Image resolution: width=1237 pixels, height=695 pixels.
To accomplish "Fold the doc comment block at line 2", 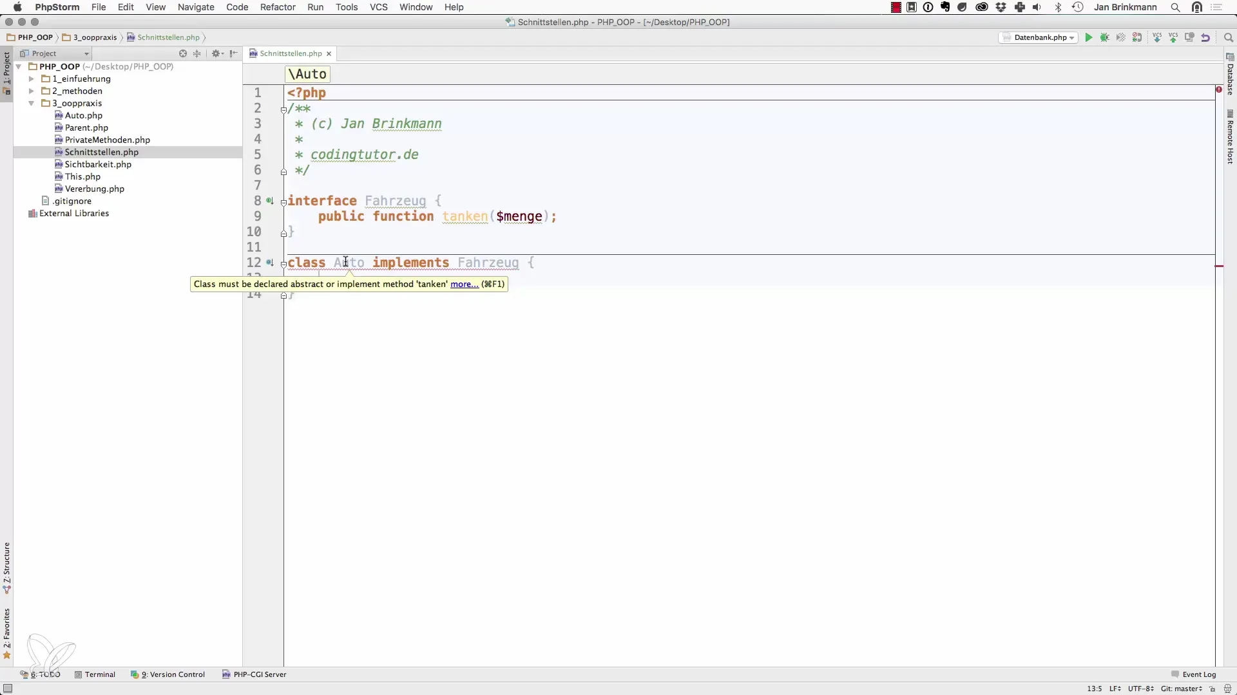I will pyautogui.click(x=283, y=110).
